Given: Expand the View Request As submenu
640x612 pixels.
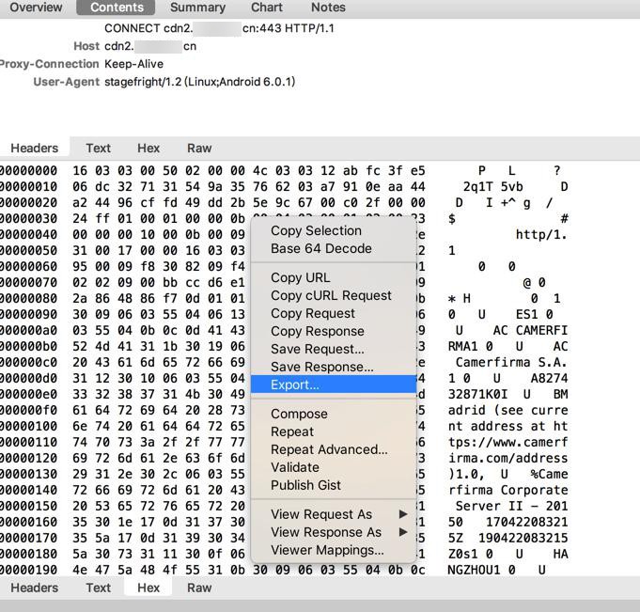Looking at the screenshot, I should click(x=334, y=514).
